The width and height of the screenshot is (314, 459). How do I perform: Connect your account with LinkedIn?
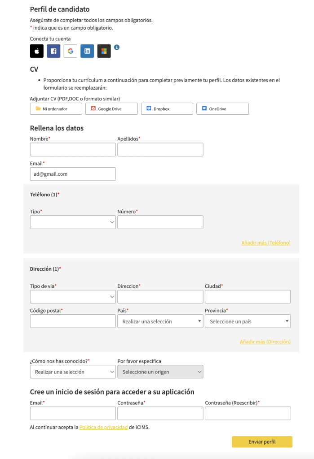coord(87,51)
